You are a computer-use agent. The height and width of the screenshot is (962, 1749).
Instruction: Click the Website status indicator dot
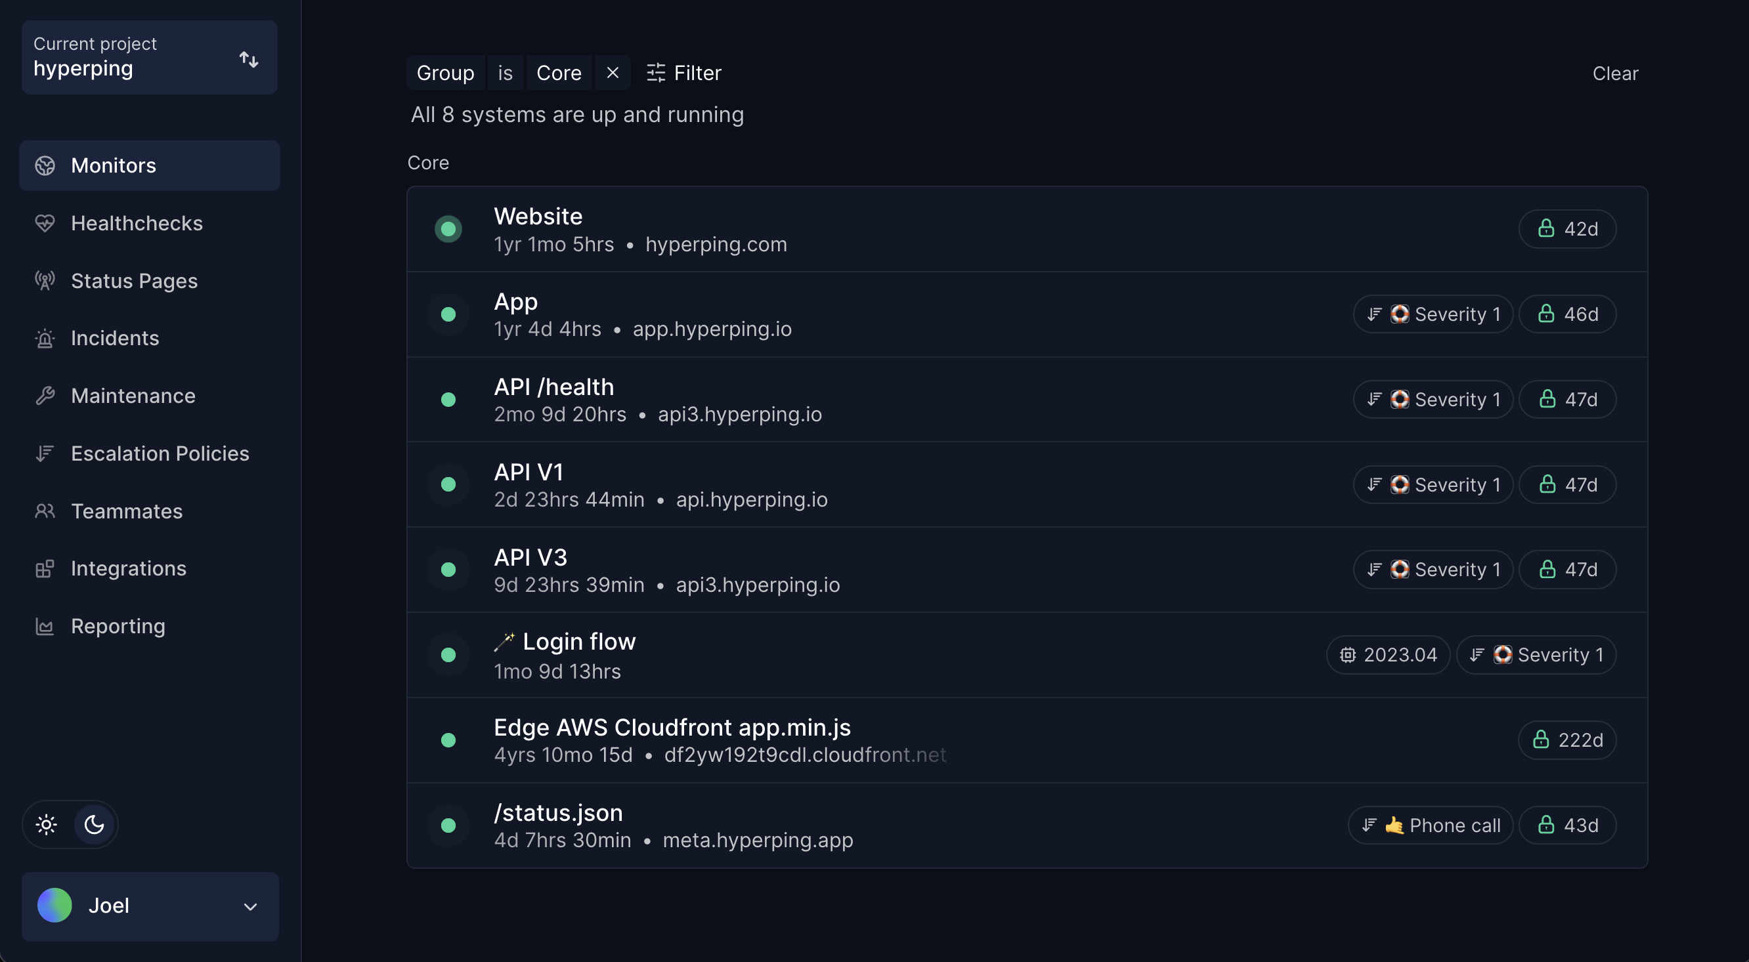click(x=448, y=229)
